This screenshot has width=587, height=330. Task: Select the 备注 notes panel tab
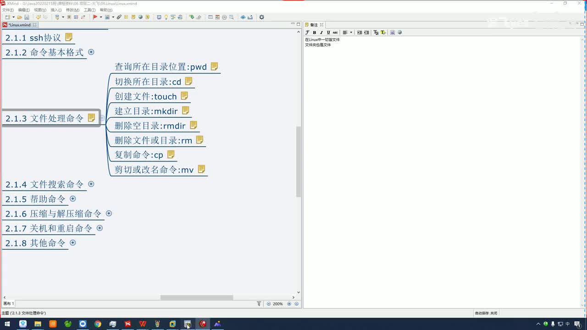click(314, 25)
